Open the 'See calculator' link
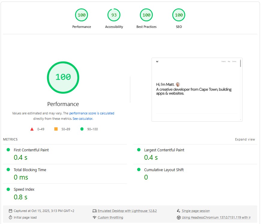This screenshot has width=262, height=224. (x=83, y=119)
